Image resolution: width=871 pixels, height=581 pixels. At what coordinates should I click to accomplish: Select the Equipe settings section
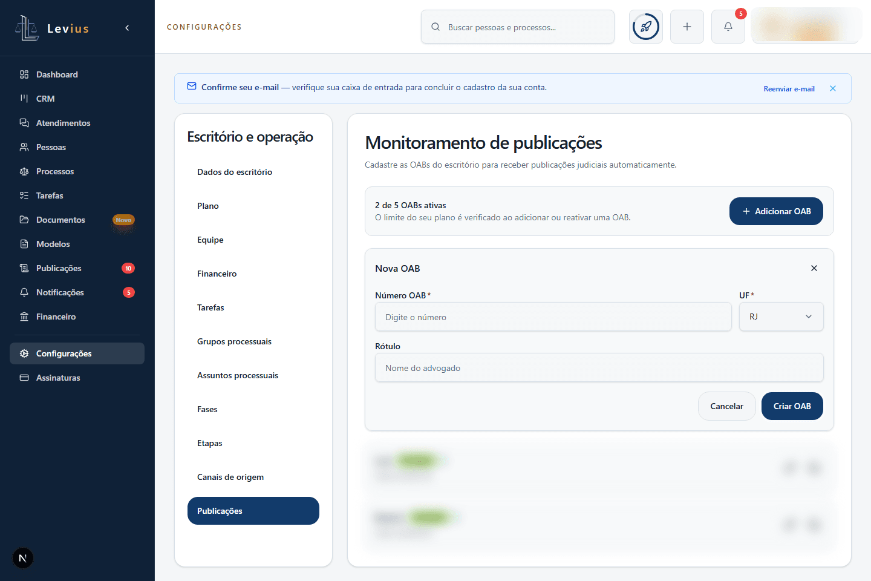pyautogui.click(x=253, y=240)
